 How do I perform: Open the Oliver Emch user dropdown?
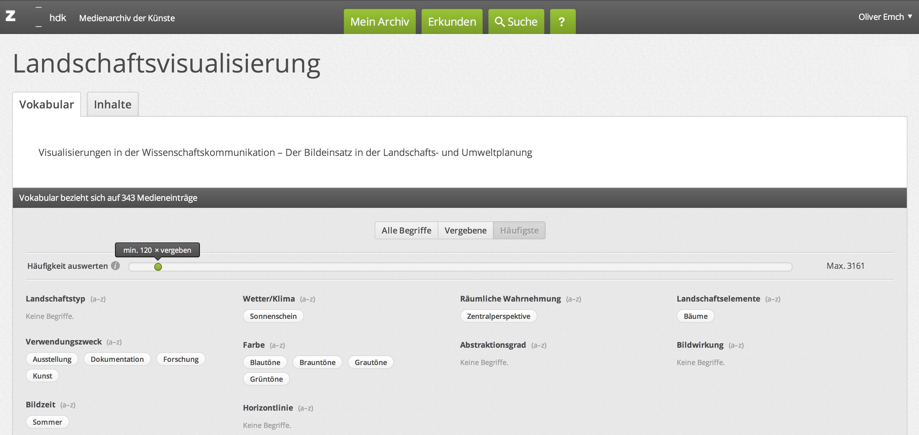[885, 17]
